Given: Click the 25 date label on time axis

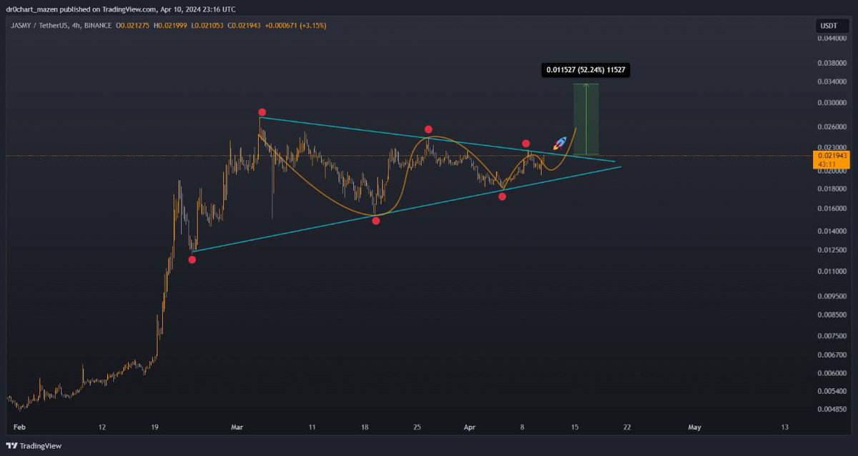Looking at the screenshot, I should pyautogui.click(x=417, y=427).
